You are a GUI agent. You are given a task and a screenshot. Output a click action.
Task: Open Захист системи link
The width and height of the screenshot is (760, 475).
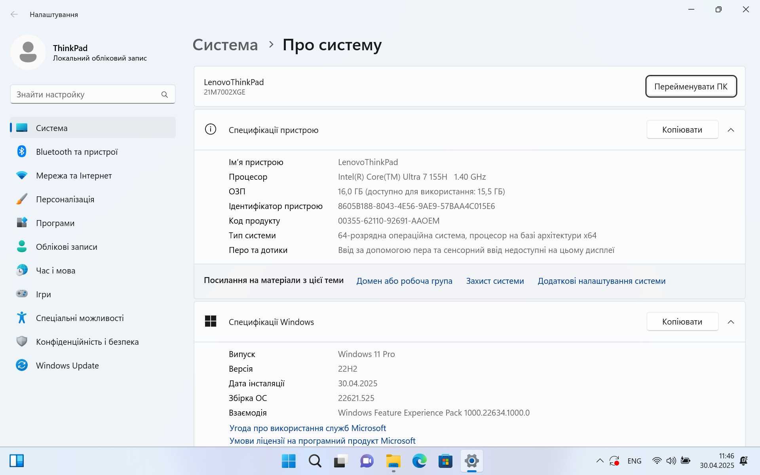pyautogui.click(x=495, y=281)
